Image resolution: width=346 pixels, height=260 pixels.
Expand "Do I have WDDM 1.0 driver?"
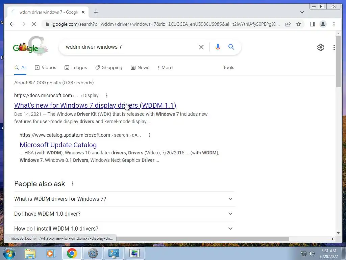click(124, 214)
